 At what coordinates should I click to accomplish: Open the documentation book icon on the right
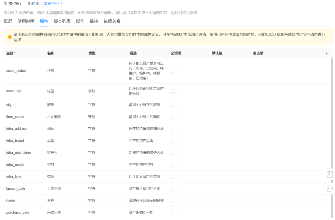tap(329, 174)
